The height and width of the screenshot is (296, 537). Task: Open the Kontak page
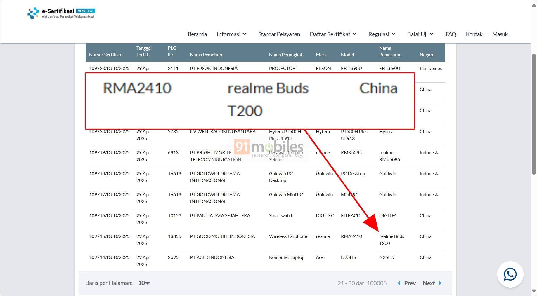tap(474, 34)
